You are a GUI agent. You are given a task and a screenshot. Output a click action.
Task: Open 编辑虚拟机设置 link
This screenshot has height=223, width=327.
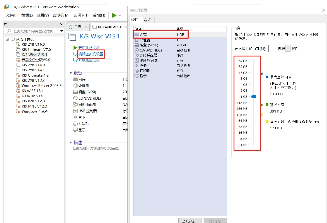(x=90, y=54)
